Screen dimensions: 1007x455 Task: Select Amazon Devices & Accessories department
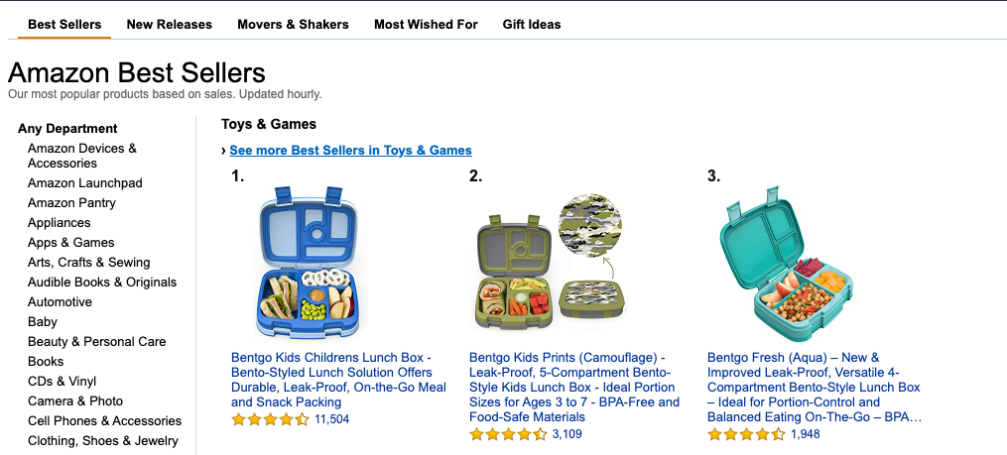(82, 156)
